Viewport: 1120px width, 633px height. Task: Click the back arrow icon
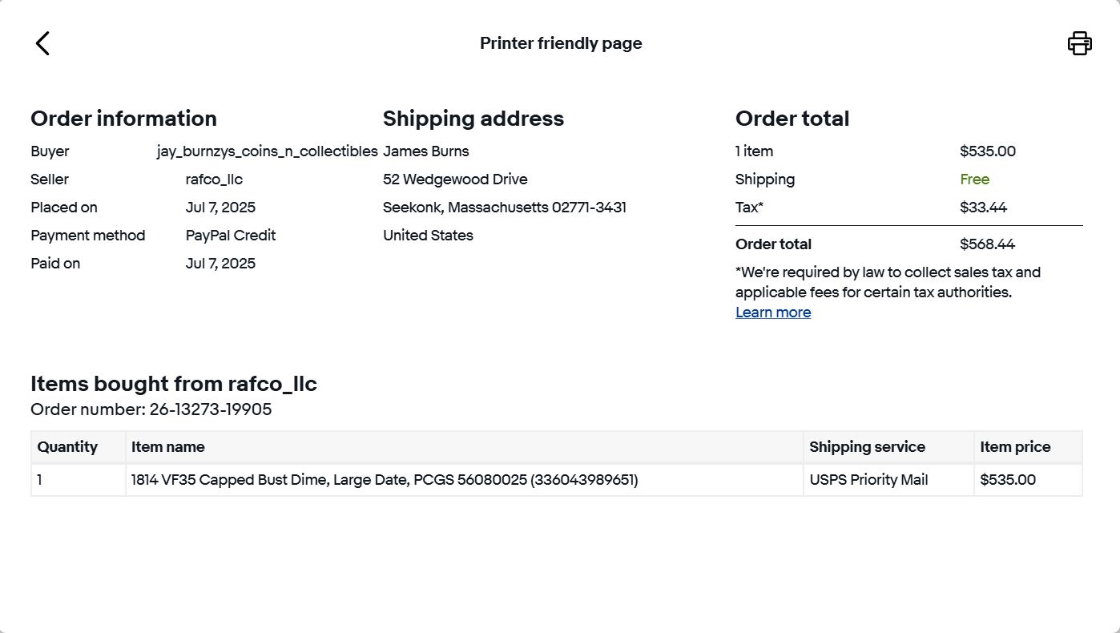(x=42, y=43)
